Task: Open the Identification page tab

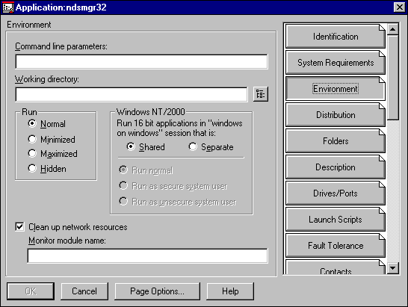Action: (336, 37)
